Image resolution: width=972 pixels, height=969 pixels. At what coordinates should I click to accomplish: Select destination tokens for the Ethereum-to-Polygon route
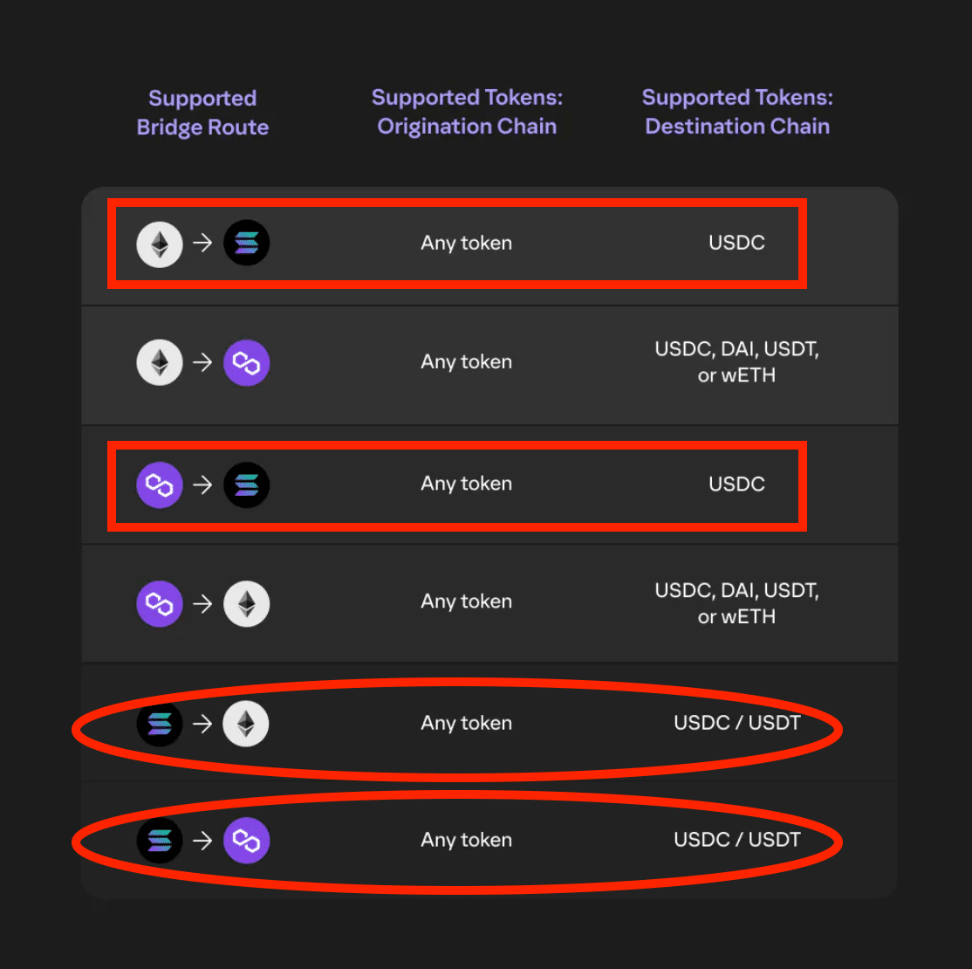point(736,362)
